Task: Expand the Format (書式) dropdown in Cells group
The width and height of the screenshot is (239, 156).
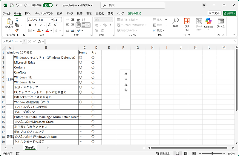Action: (159, 30)
